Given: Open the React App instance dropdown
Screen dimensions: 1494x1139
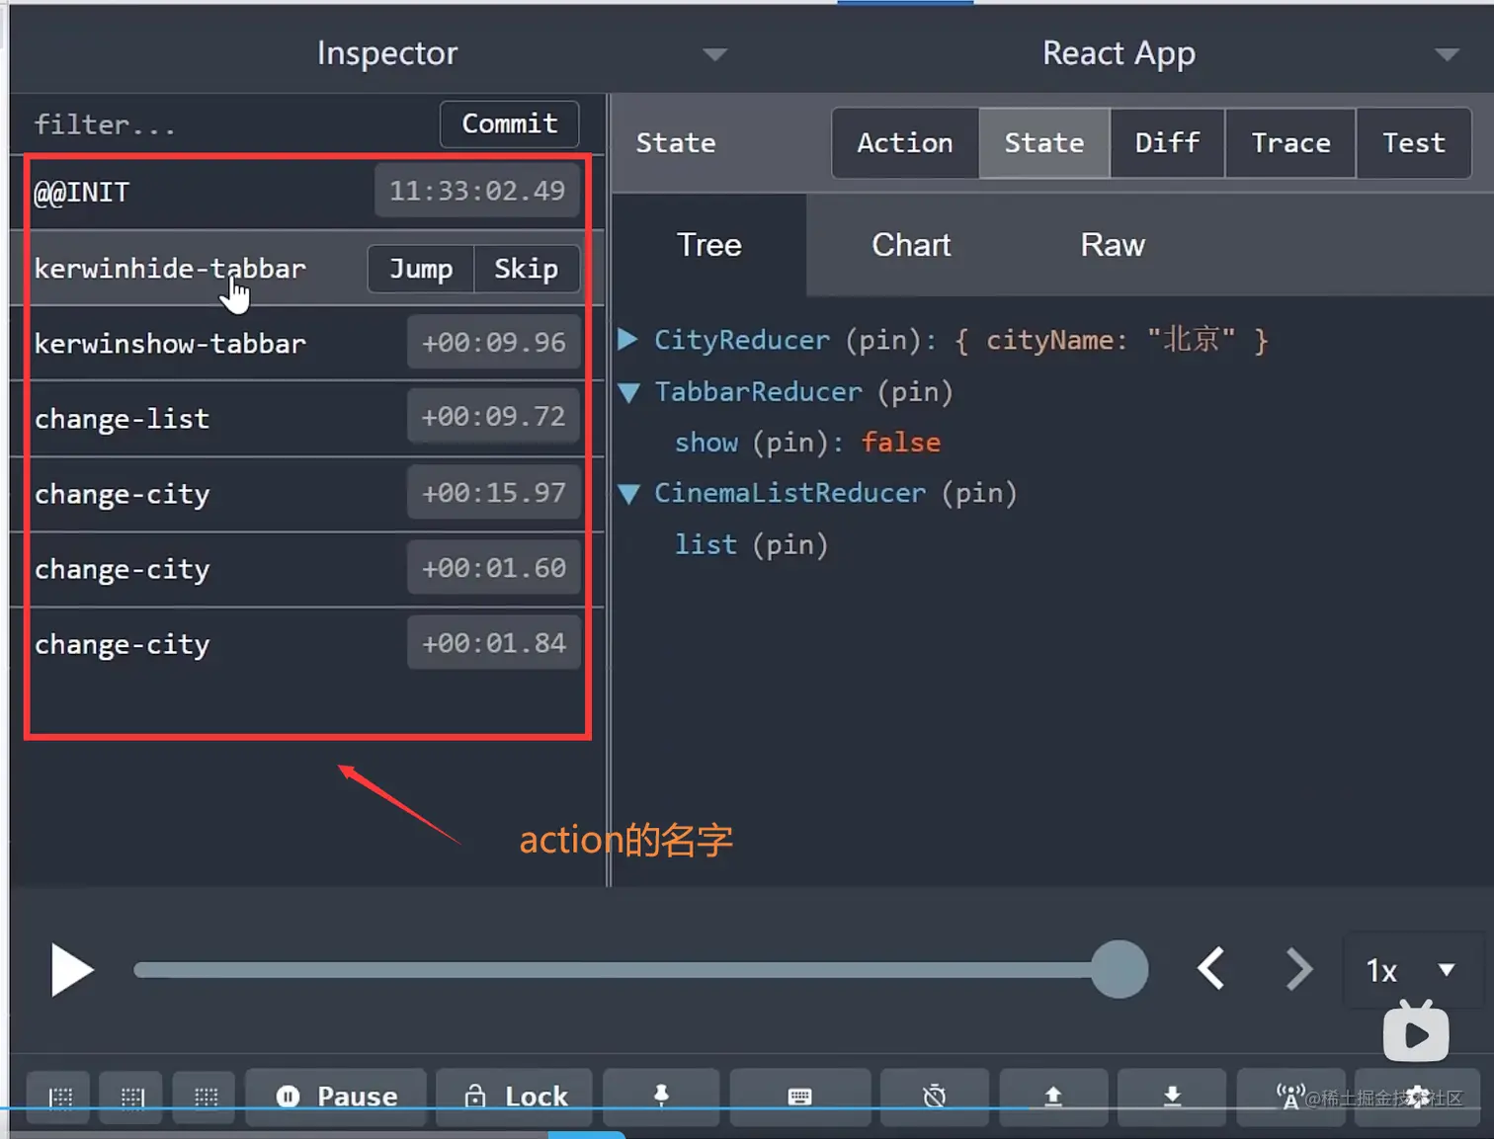Looking at the screenshot, I should pyautogui.click(x=1447, y=54).
